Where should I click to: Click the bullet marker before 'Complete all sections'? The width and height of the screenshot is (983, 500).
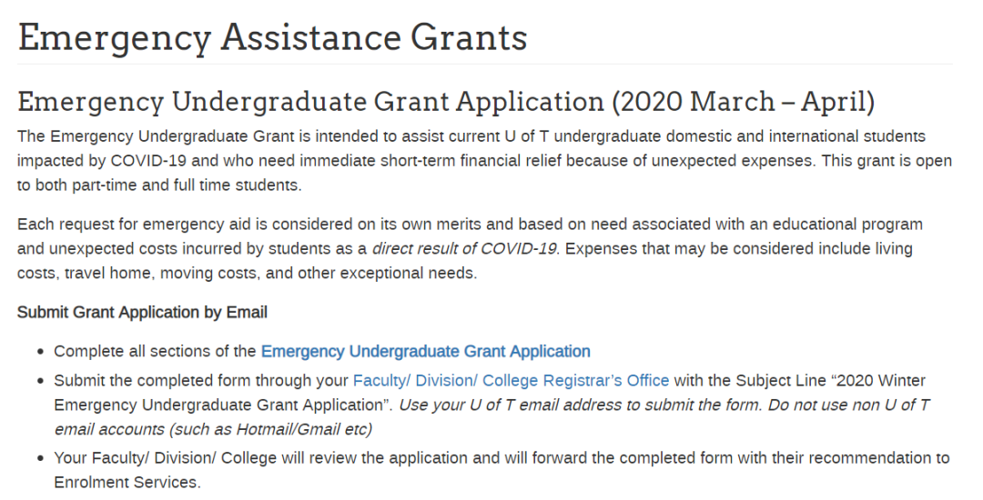pyautogui.click(x=41, y=353)
